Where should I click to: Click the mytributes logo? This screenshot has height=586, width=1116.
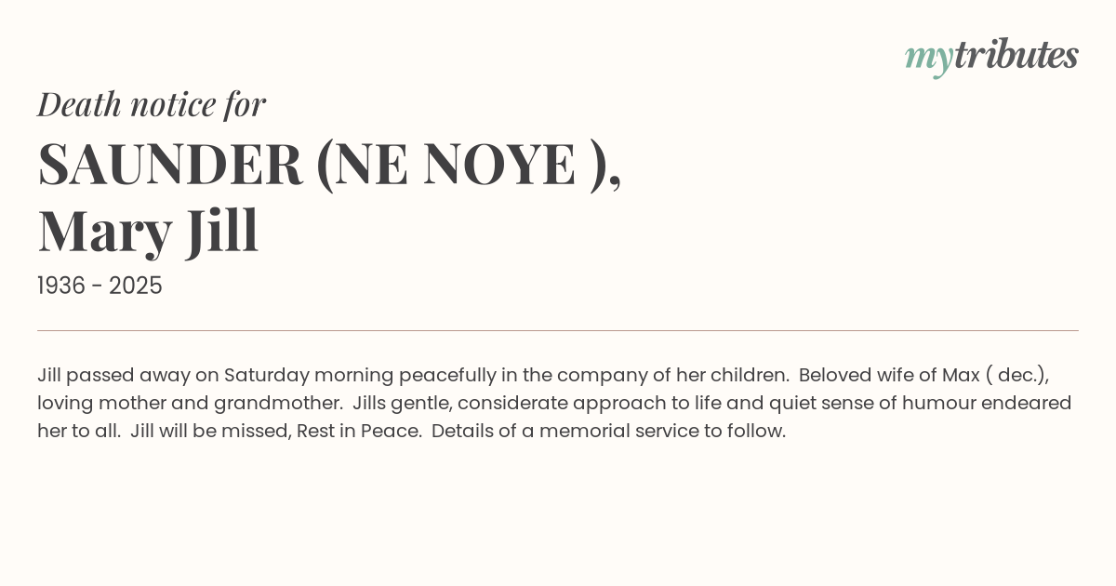pyautogui.click(x=991, y=56)
